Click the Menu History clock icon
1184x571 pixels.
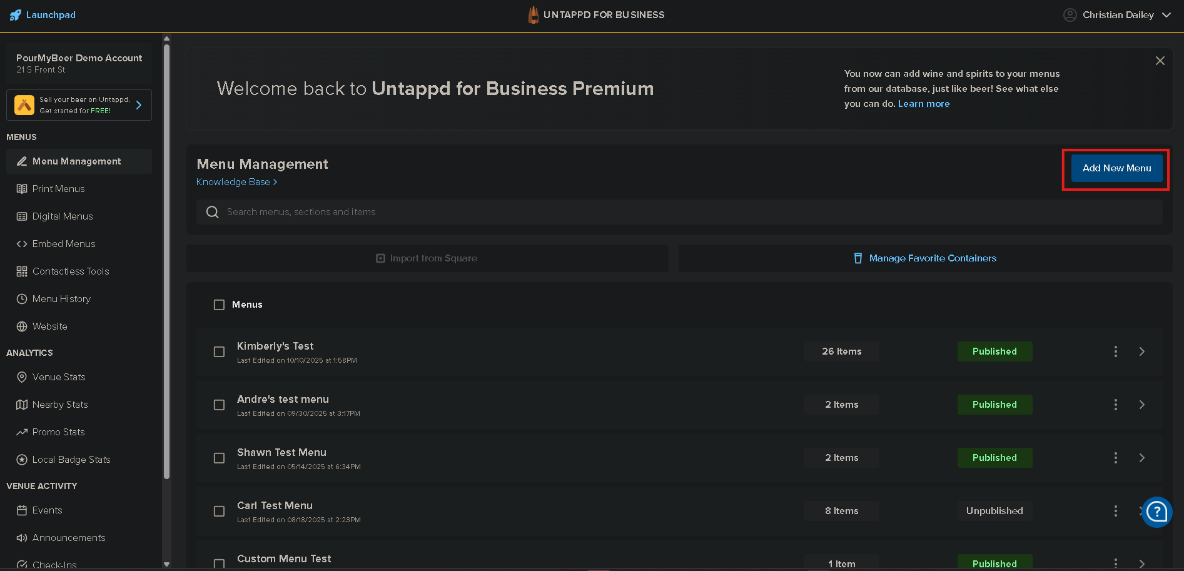tap(22, 299)
